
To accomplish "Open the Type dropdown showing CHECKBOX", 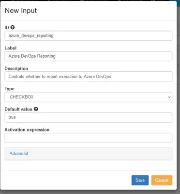I will (89, 97).
